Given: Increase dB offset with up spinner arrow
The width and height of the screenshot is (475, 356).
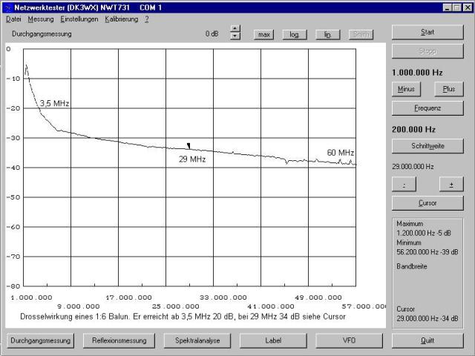Looking at the screenshot, I should (235, 28).
